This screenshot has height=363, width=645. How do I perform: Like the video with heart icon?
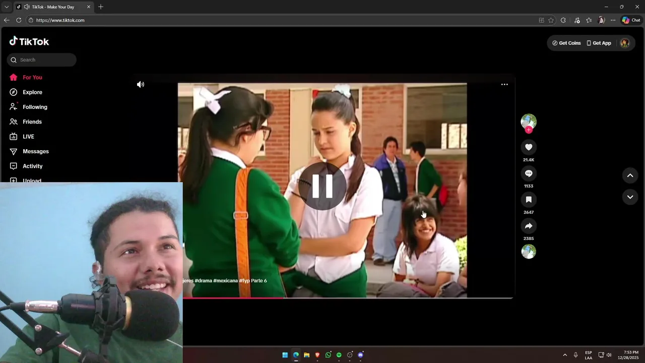coord(529,147)
